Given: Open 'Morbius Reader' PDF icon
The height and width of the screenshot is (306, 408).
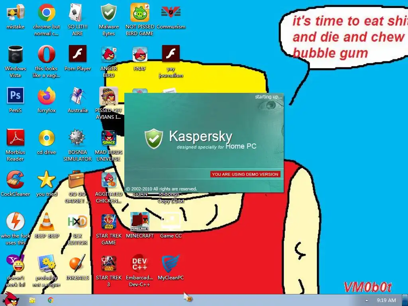Looking at the screenshot, I should coord(16,137).
